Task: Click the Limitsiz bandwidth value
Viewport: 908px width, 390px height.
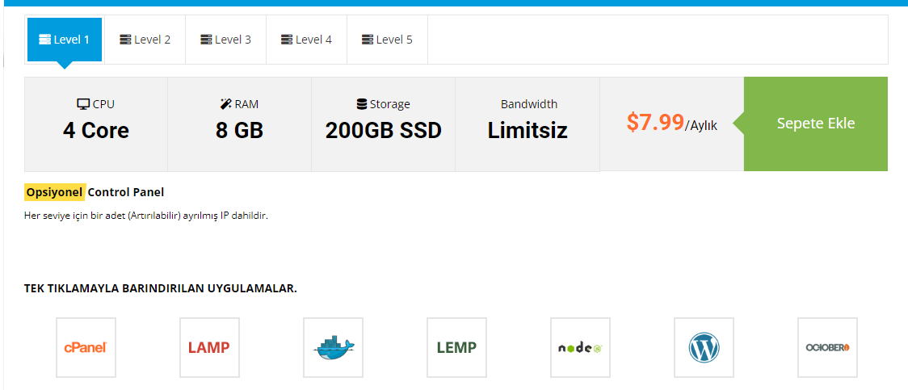Action: (x=528, y=131)
